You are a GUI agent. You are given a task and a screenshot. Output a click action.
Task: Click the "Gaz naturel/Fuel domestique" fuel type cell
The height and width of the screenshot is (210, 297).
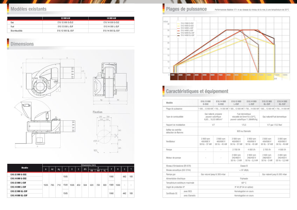[275, 117]
